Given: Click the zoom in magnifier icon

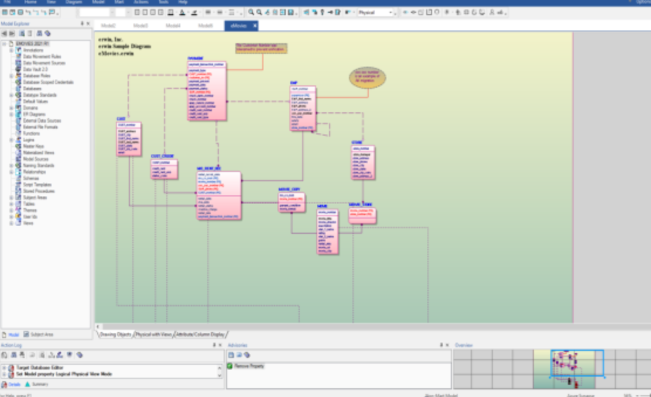Looking at the screenshot, I should tap(251, 12).
